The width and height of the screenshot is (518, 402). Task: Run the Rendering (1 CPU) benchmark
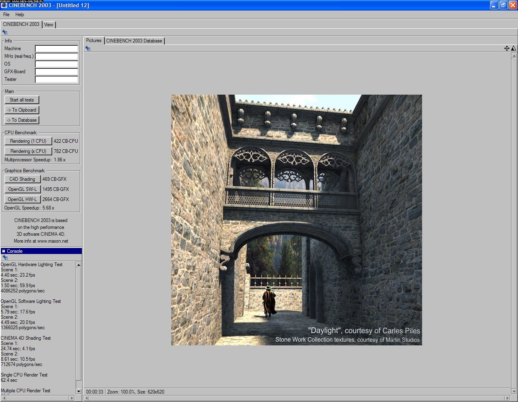(28, 141)
